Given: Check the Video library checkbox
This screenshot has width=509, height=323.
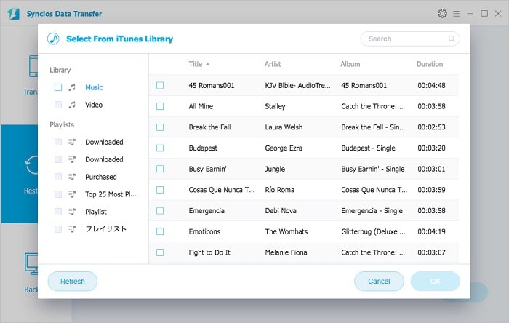Looking at the screenshot, I should [58, 105].
